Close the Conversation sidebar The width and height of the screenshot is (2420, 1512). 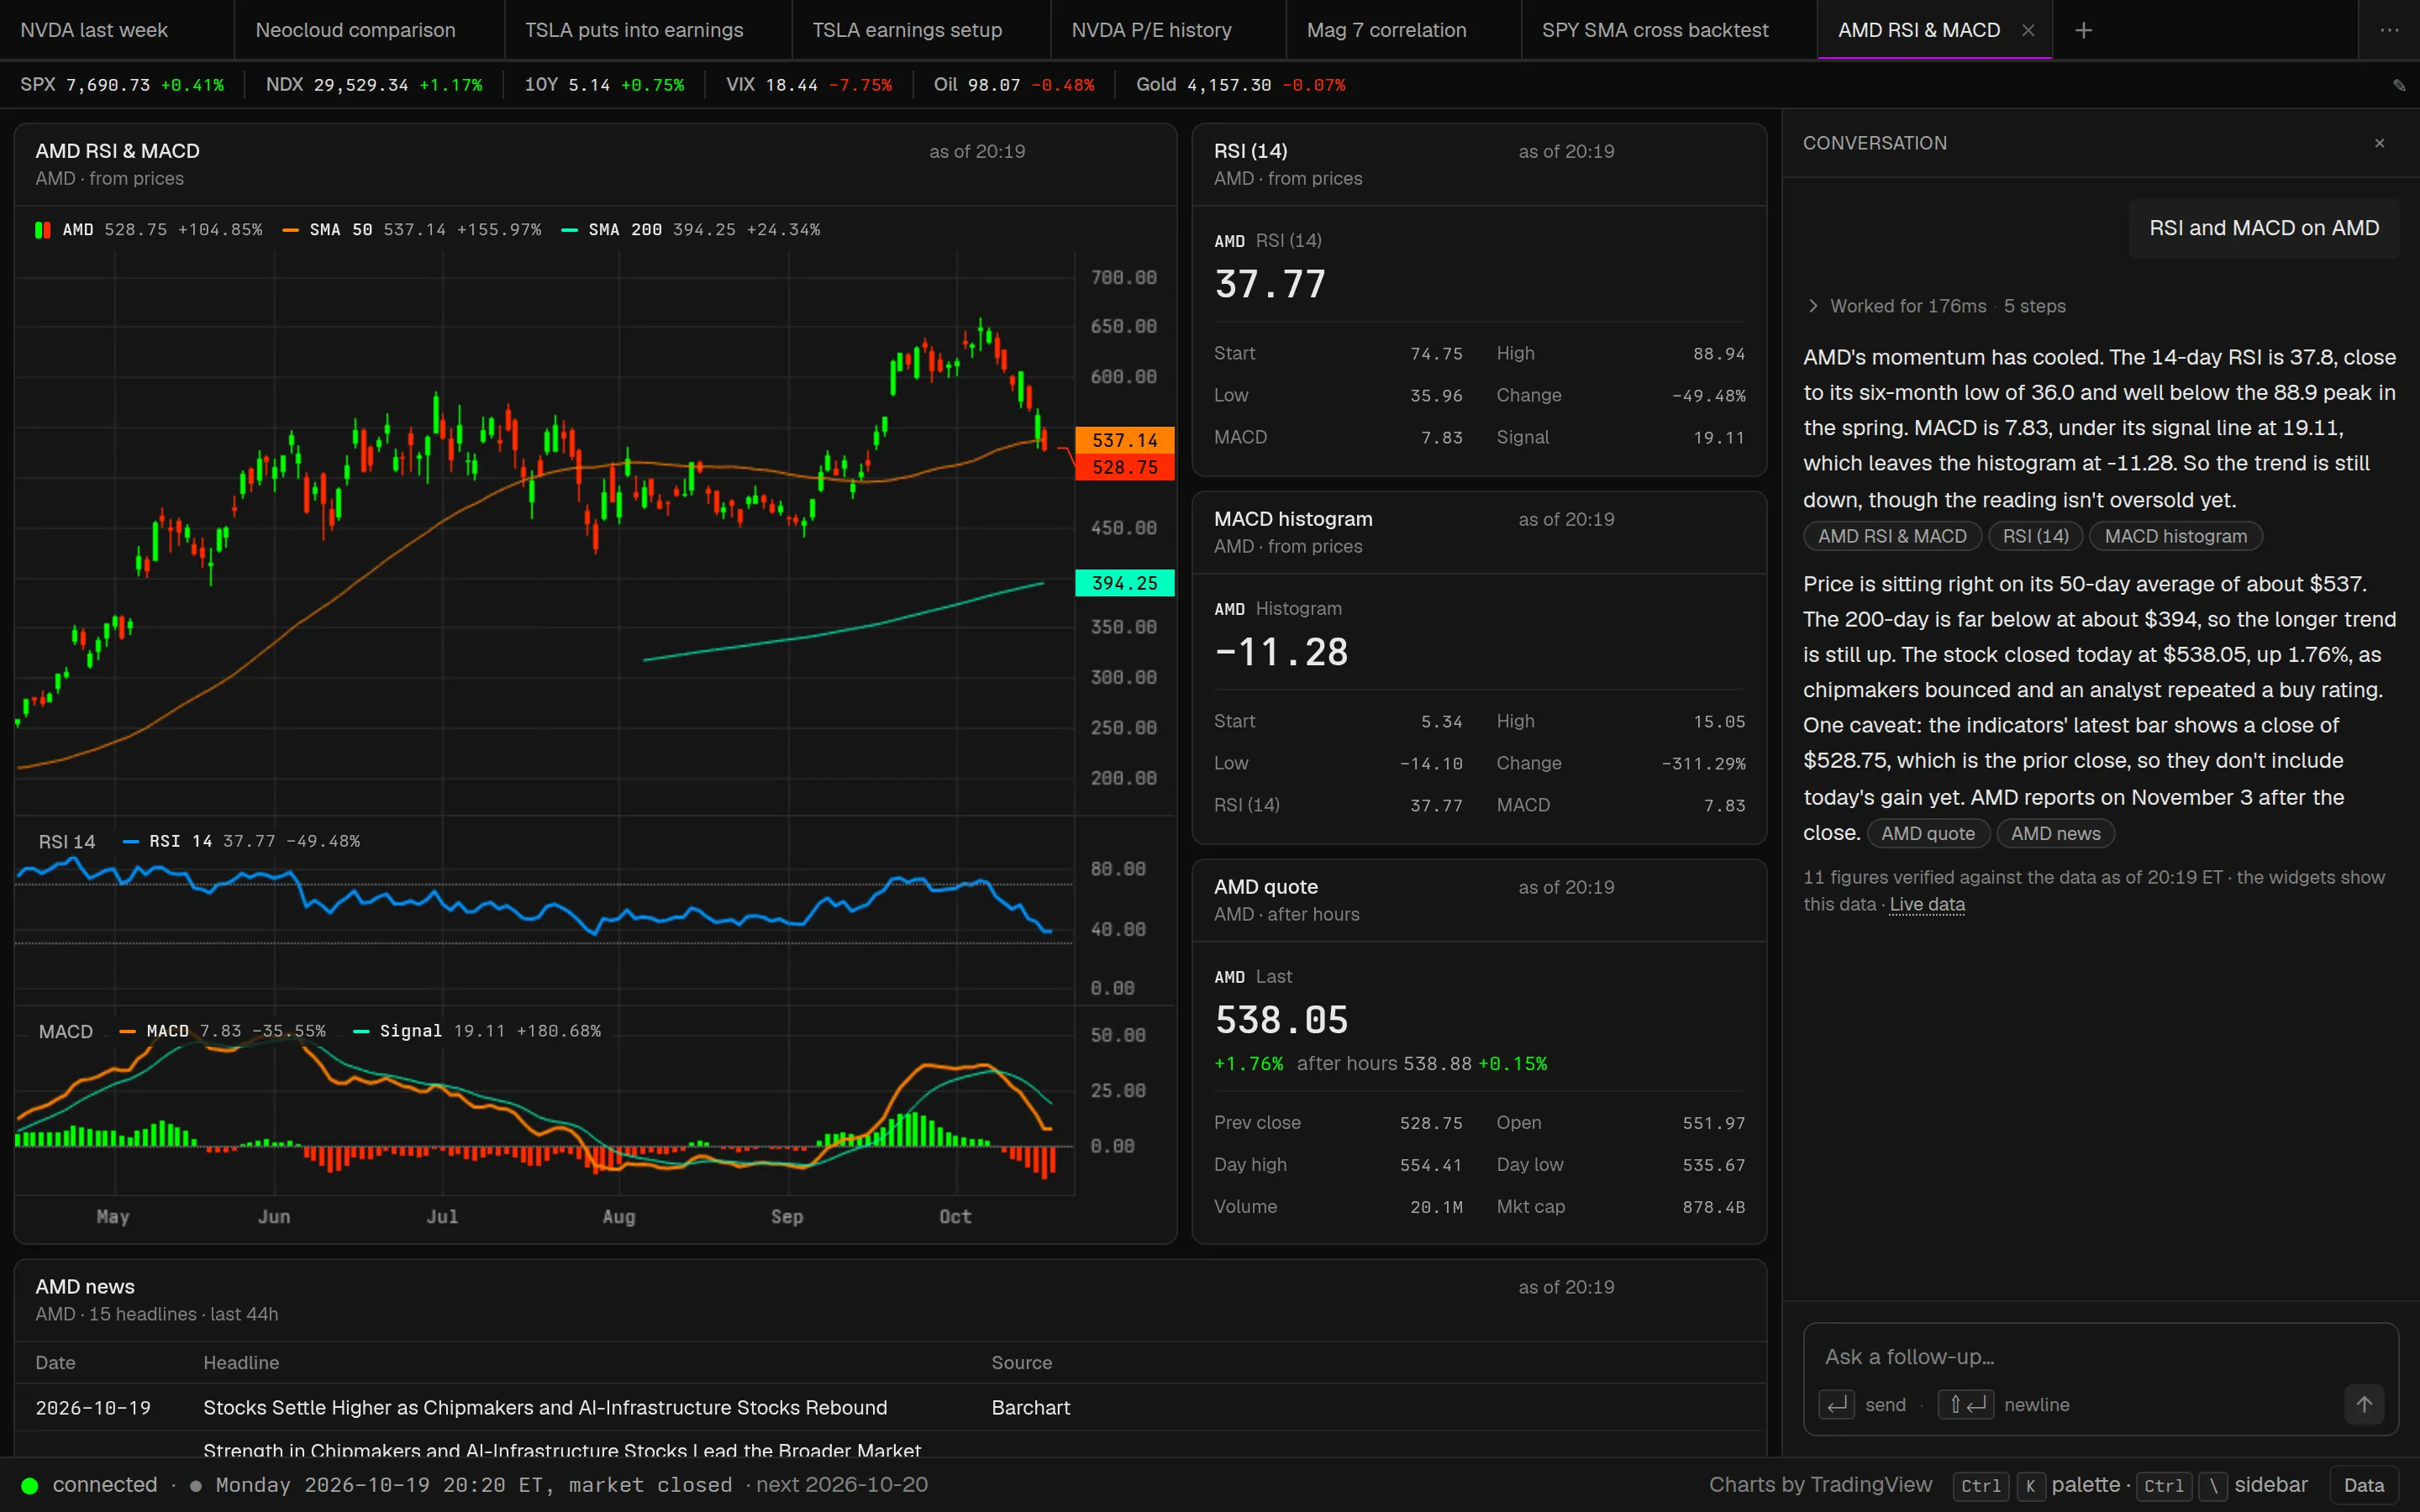click(2379, 143)
